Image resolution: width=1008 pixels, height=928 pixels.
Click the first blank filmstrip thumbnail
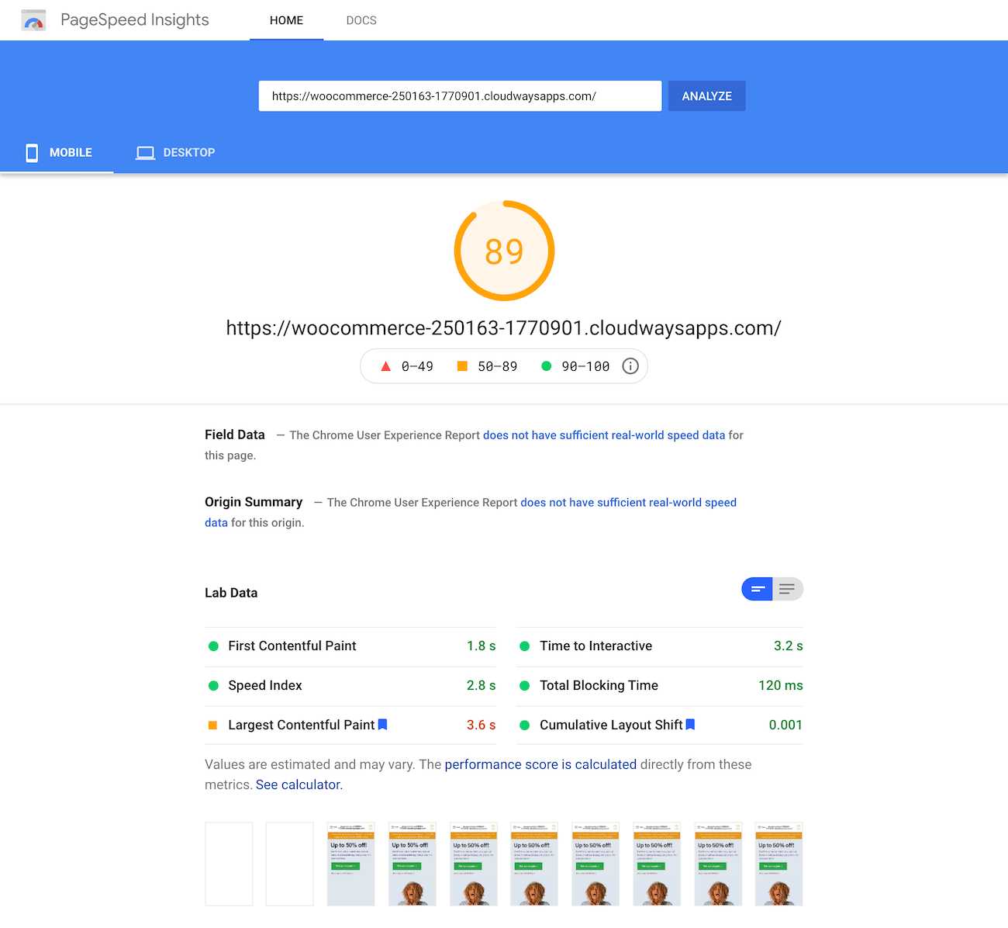click(229, 864)
